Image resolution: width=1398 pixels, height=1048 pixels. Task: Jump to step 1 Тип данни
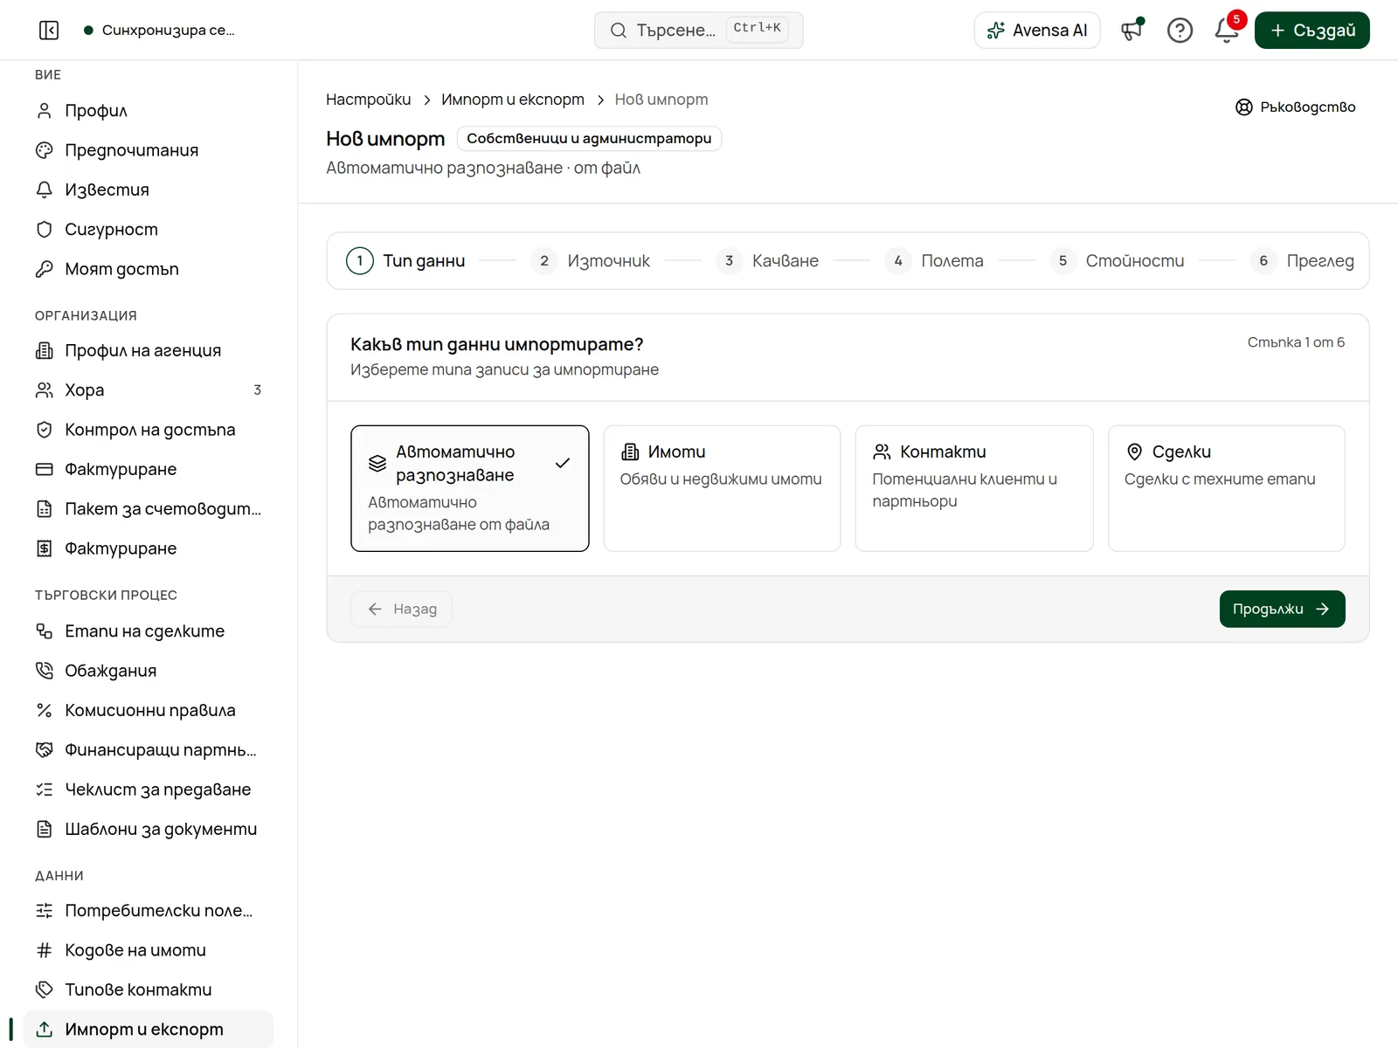click(x=406, y=261)
